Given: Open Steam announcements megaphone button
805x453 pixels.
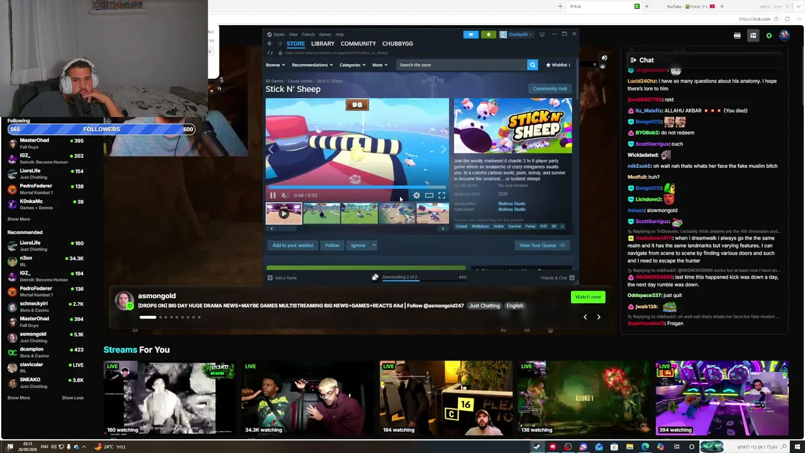Looking at the screenshot, I should (x=471, y=35).
